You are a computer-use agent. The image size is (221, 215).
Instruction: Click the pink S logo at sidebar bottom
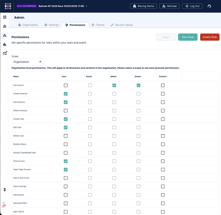point(4,205)
